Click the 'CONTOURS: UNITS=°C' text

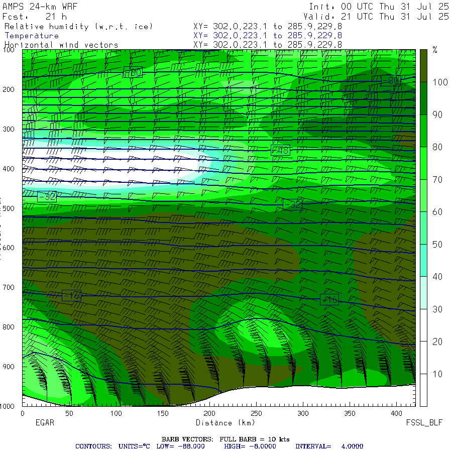pyautogui.click(x=112, y=446)
